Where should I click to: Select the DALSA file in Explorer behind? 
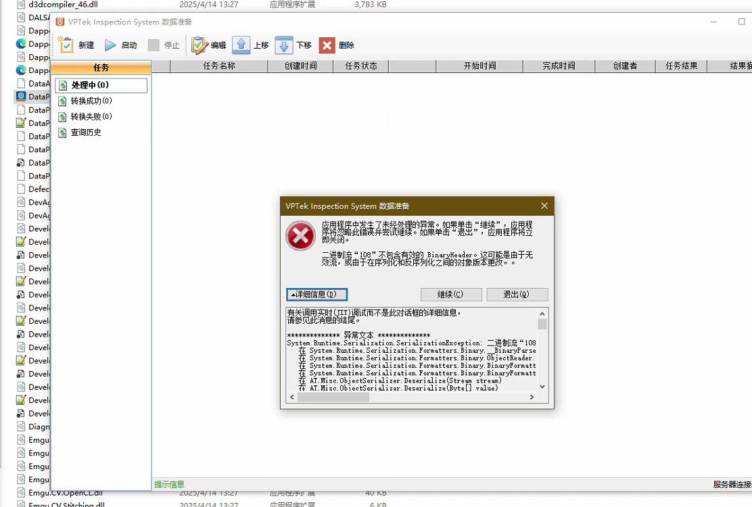point(39,18)
